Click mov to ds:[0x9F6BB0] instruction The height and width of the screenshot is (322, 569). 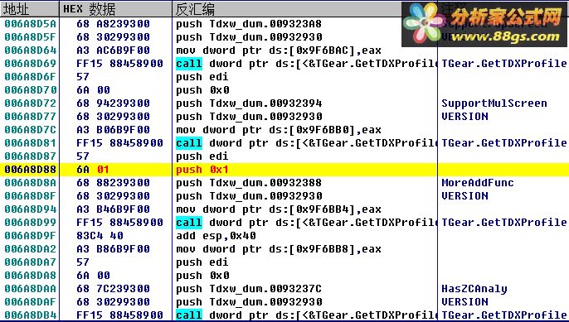279,130
